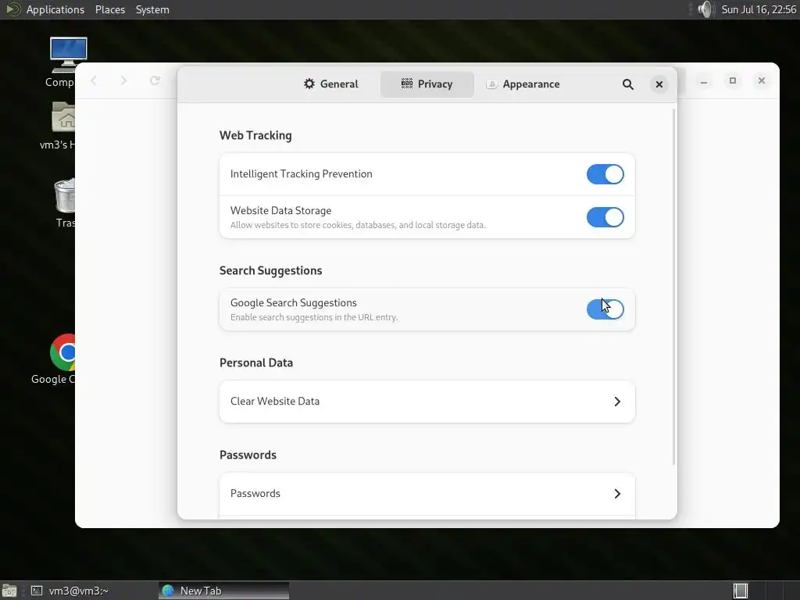Open the Passwords row
The image size is (800, 600).
[427, 494]
